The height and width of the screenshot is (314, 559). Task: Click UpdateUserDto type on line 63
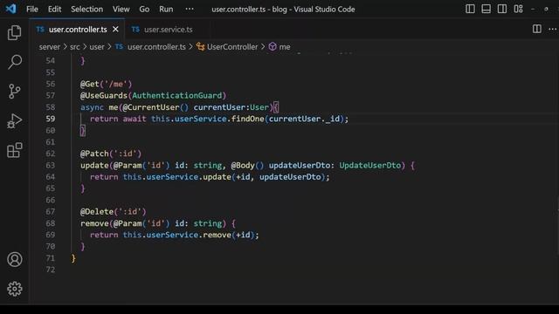pyautogui.click(x=369, y=166)
